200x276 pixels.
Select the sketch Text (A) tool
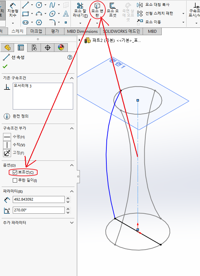[66, 13]
